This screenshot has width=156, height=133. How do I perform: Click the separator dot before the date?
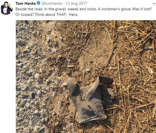click(x=64, y=4)
